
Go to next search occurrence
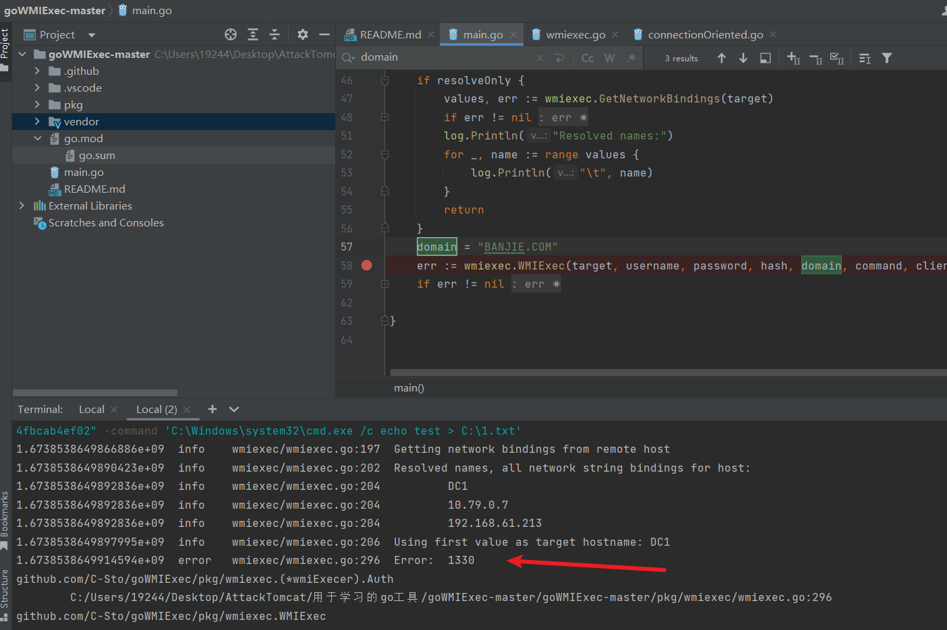click(x=743, y=58)
